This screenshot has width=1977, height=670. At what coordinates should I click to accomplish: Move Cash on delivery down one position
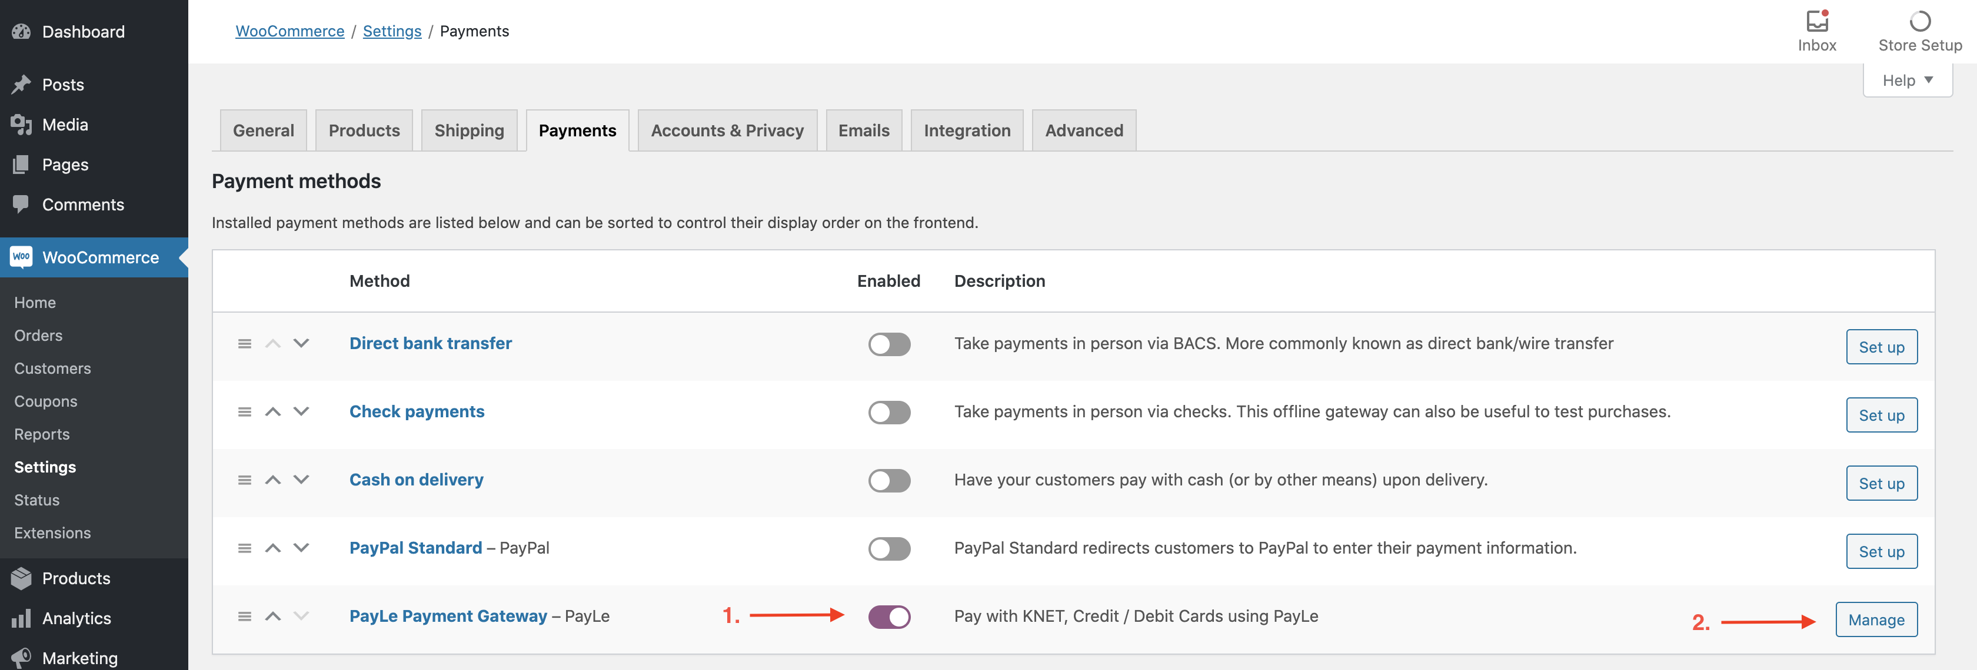tap(302, 480)
